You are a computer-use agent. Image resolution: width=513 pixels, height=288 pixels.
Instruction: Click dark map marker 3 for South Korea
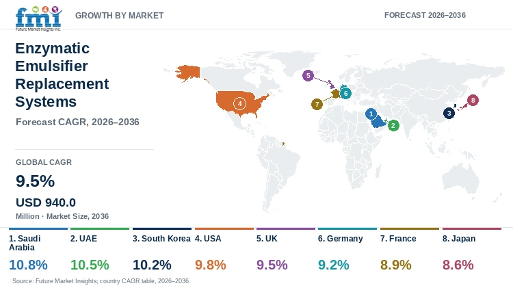(449, 114)
